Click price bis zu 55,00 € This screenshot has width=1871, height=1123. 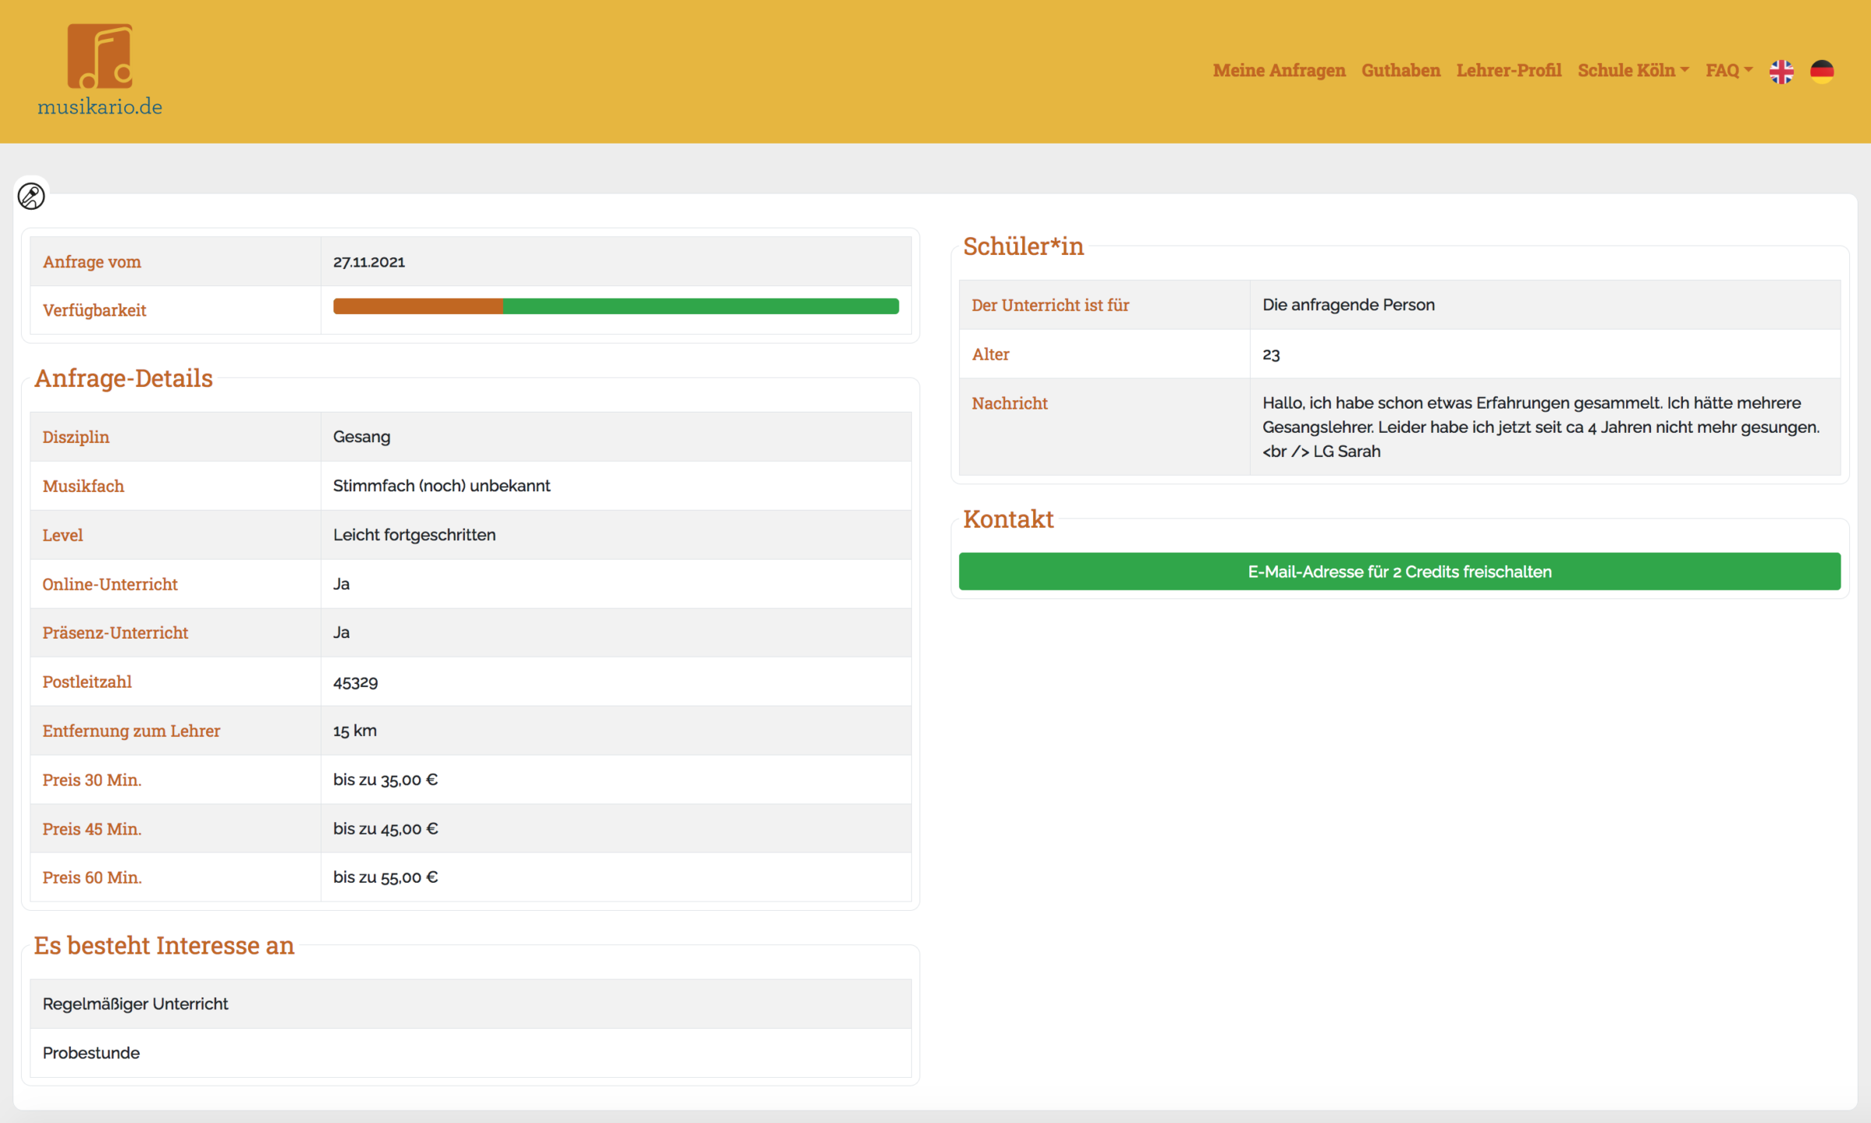pos(385,877)
